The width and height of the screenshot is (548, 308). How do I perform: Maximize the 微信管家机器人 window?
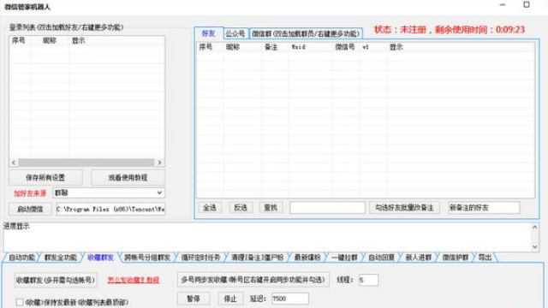(527, 5)
